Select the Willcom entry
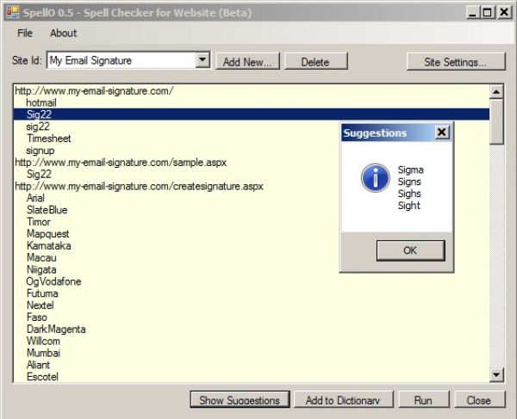The height and width of the screenshot is (419, 517). click(43, 341)
